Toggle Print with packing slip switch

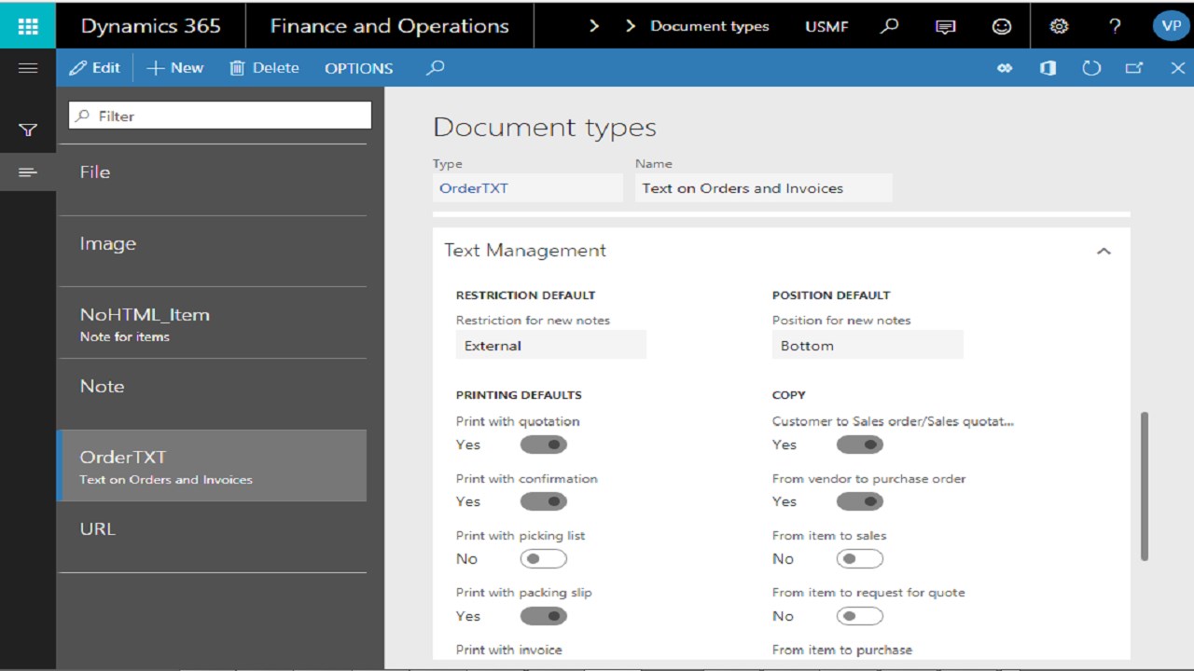[x=544, y=616]
